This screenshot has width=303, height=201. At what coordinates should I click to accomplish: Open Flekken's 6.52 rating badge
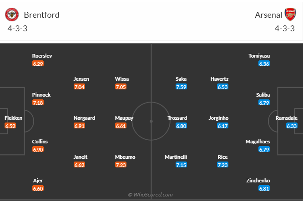(10, 126)
